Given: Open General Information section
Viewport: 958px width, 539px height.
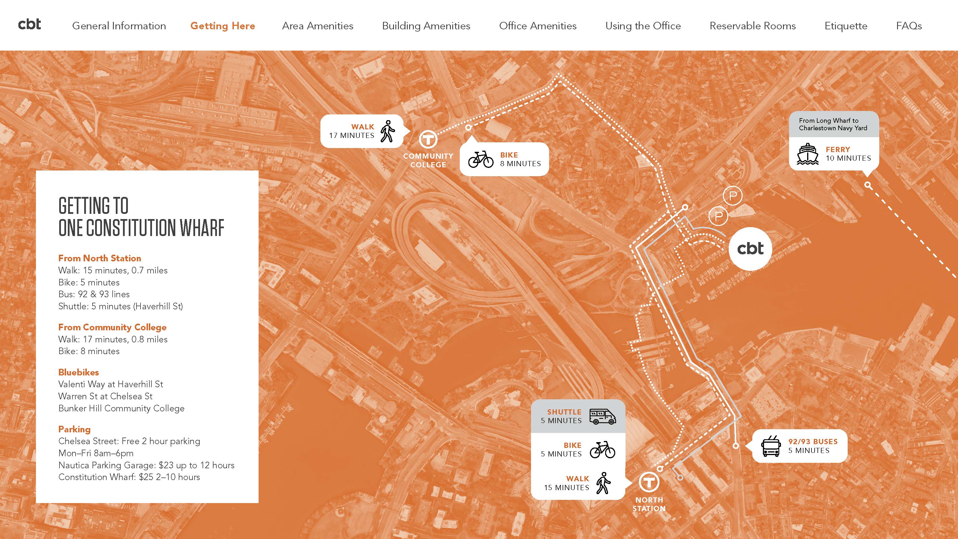Looking at the screenshot, I should pyautogui.click(x=119, y=26).
